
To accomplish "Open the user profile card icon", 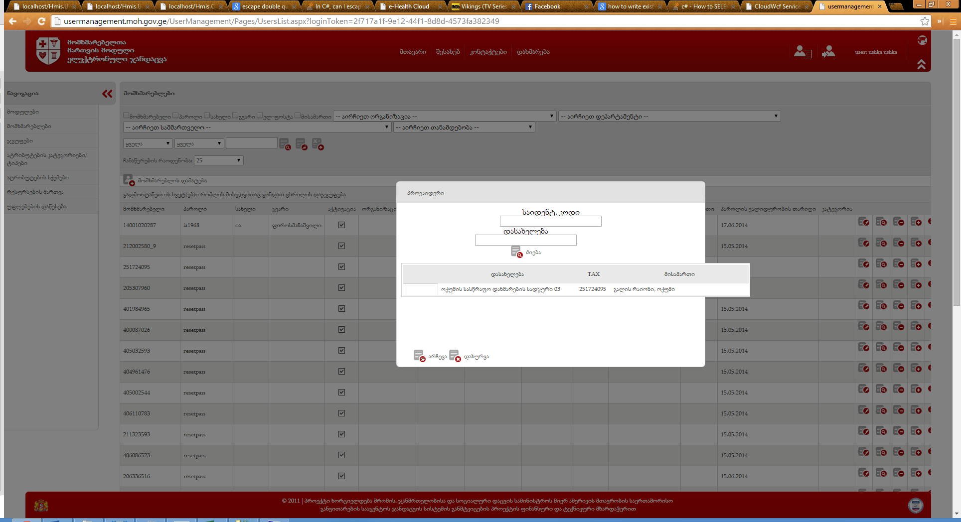I will pyautogui.click(x=802, y=52).
